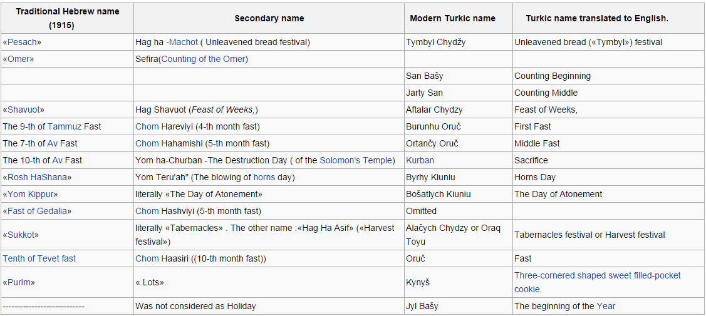Click the horns link
Image resolution: width=706 pixels, height=316 pixels.
(264, 177)
